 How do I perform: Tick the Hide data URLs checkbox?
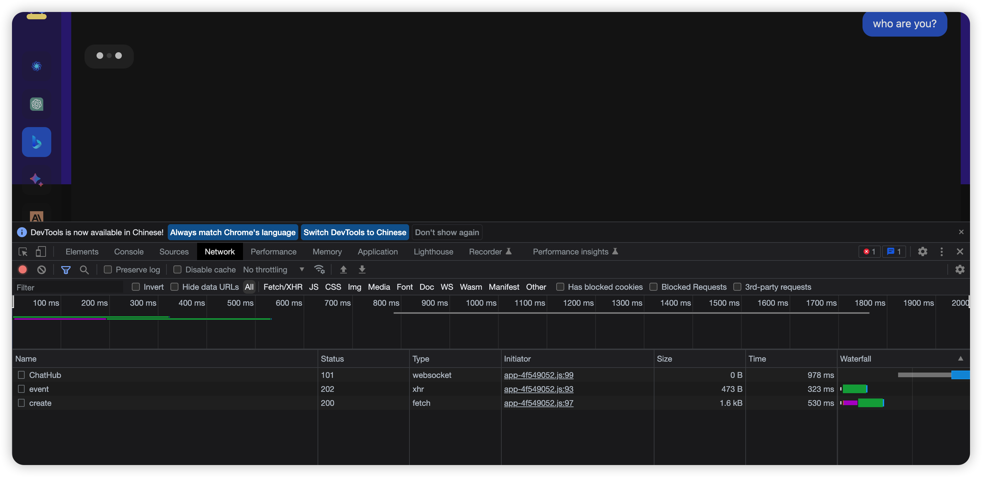point(174,287)
